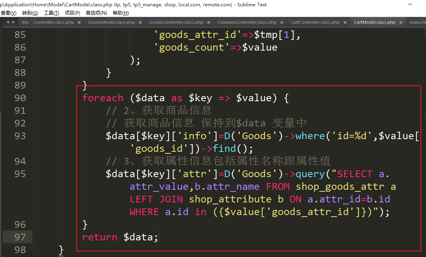426x257 pixels.
Task: Close the active CartModel.class.php tab
Action: (401, 23)
